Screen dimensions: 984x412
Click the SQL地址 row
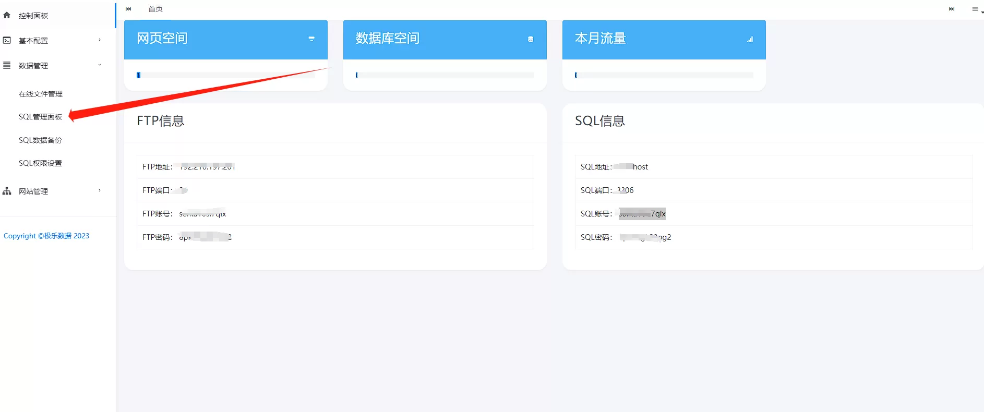coord(774,167)
